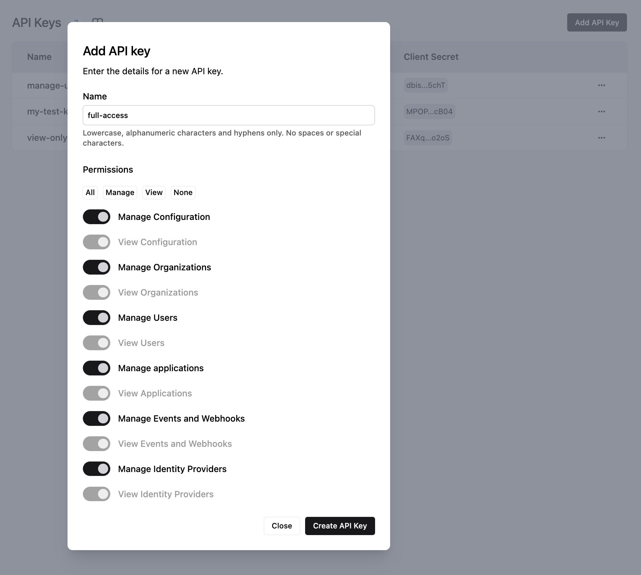Enable the View Users toggle

96,342
